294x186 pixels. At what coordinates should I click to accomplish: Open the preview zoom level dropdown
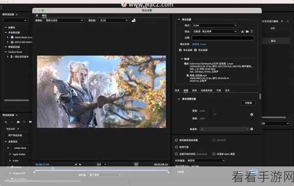click(x=101, y=164)
